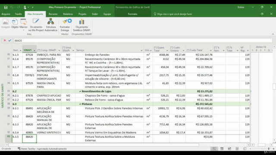Switch to Report view icon in status bar
276x155 pixels.
245,149
